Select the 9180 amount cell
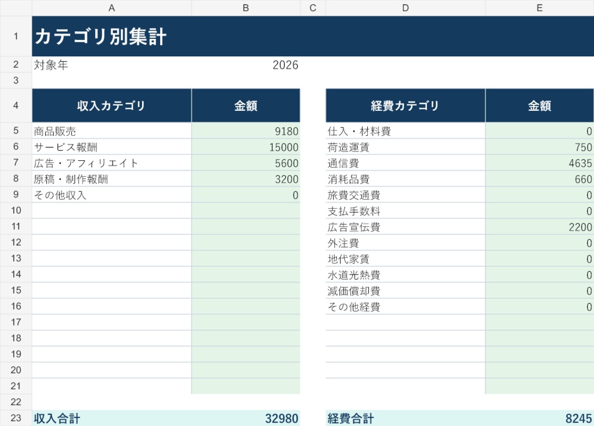This screenshot has width=594, height=426. point(246,131)
